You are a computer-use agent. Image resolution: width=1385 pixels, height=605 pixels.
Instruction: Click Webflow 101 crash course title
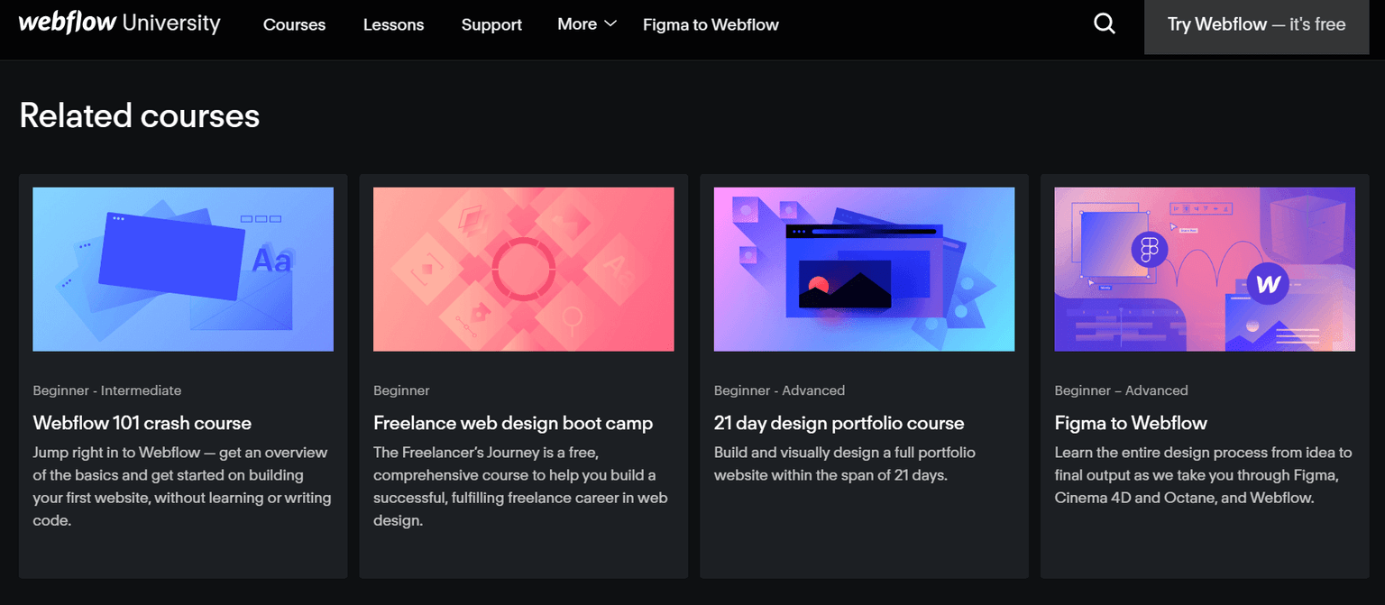(142, 423)
